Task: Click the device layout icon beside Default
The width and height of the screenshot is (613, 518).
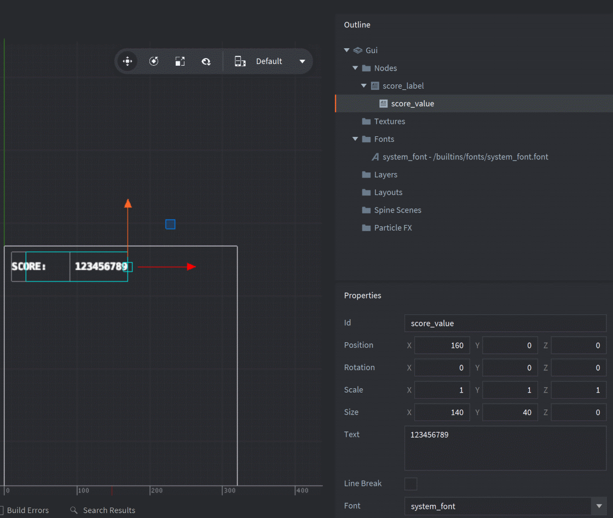Action: 240,61
